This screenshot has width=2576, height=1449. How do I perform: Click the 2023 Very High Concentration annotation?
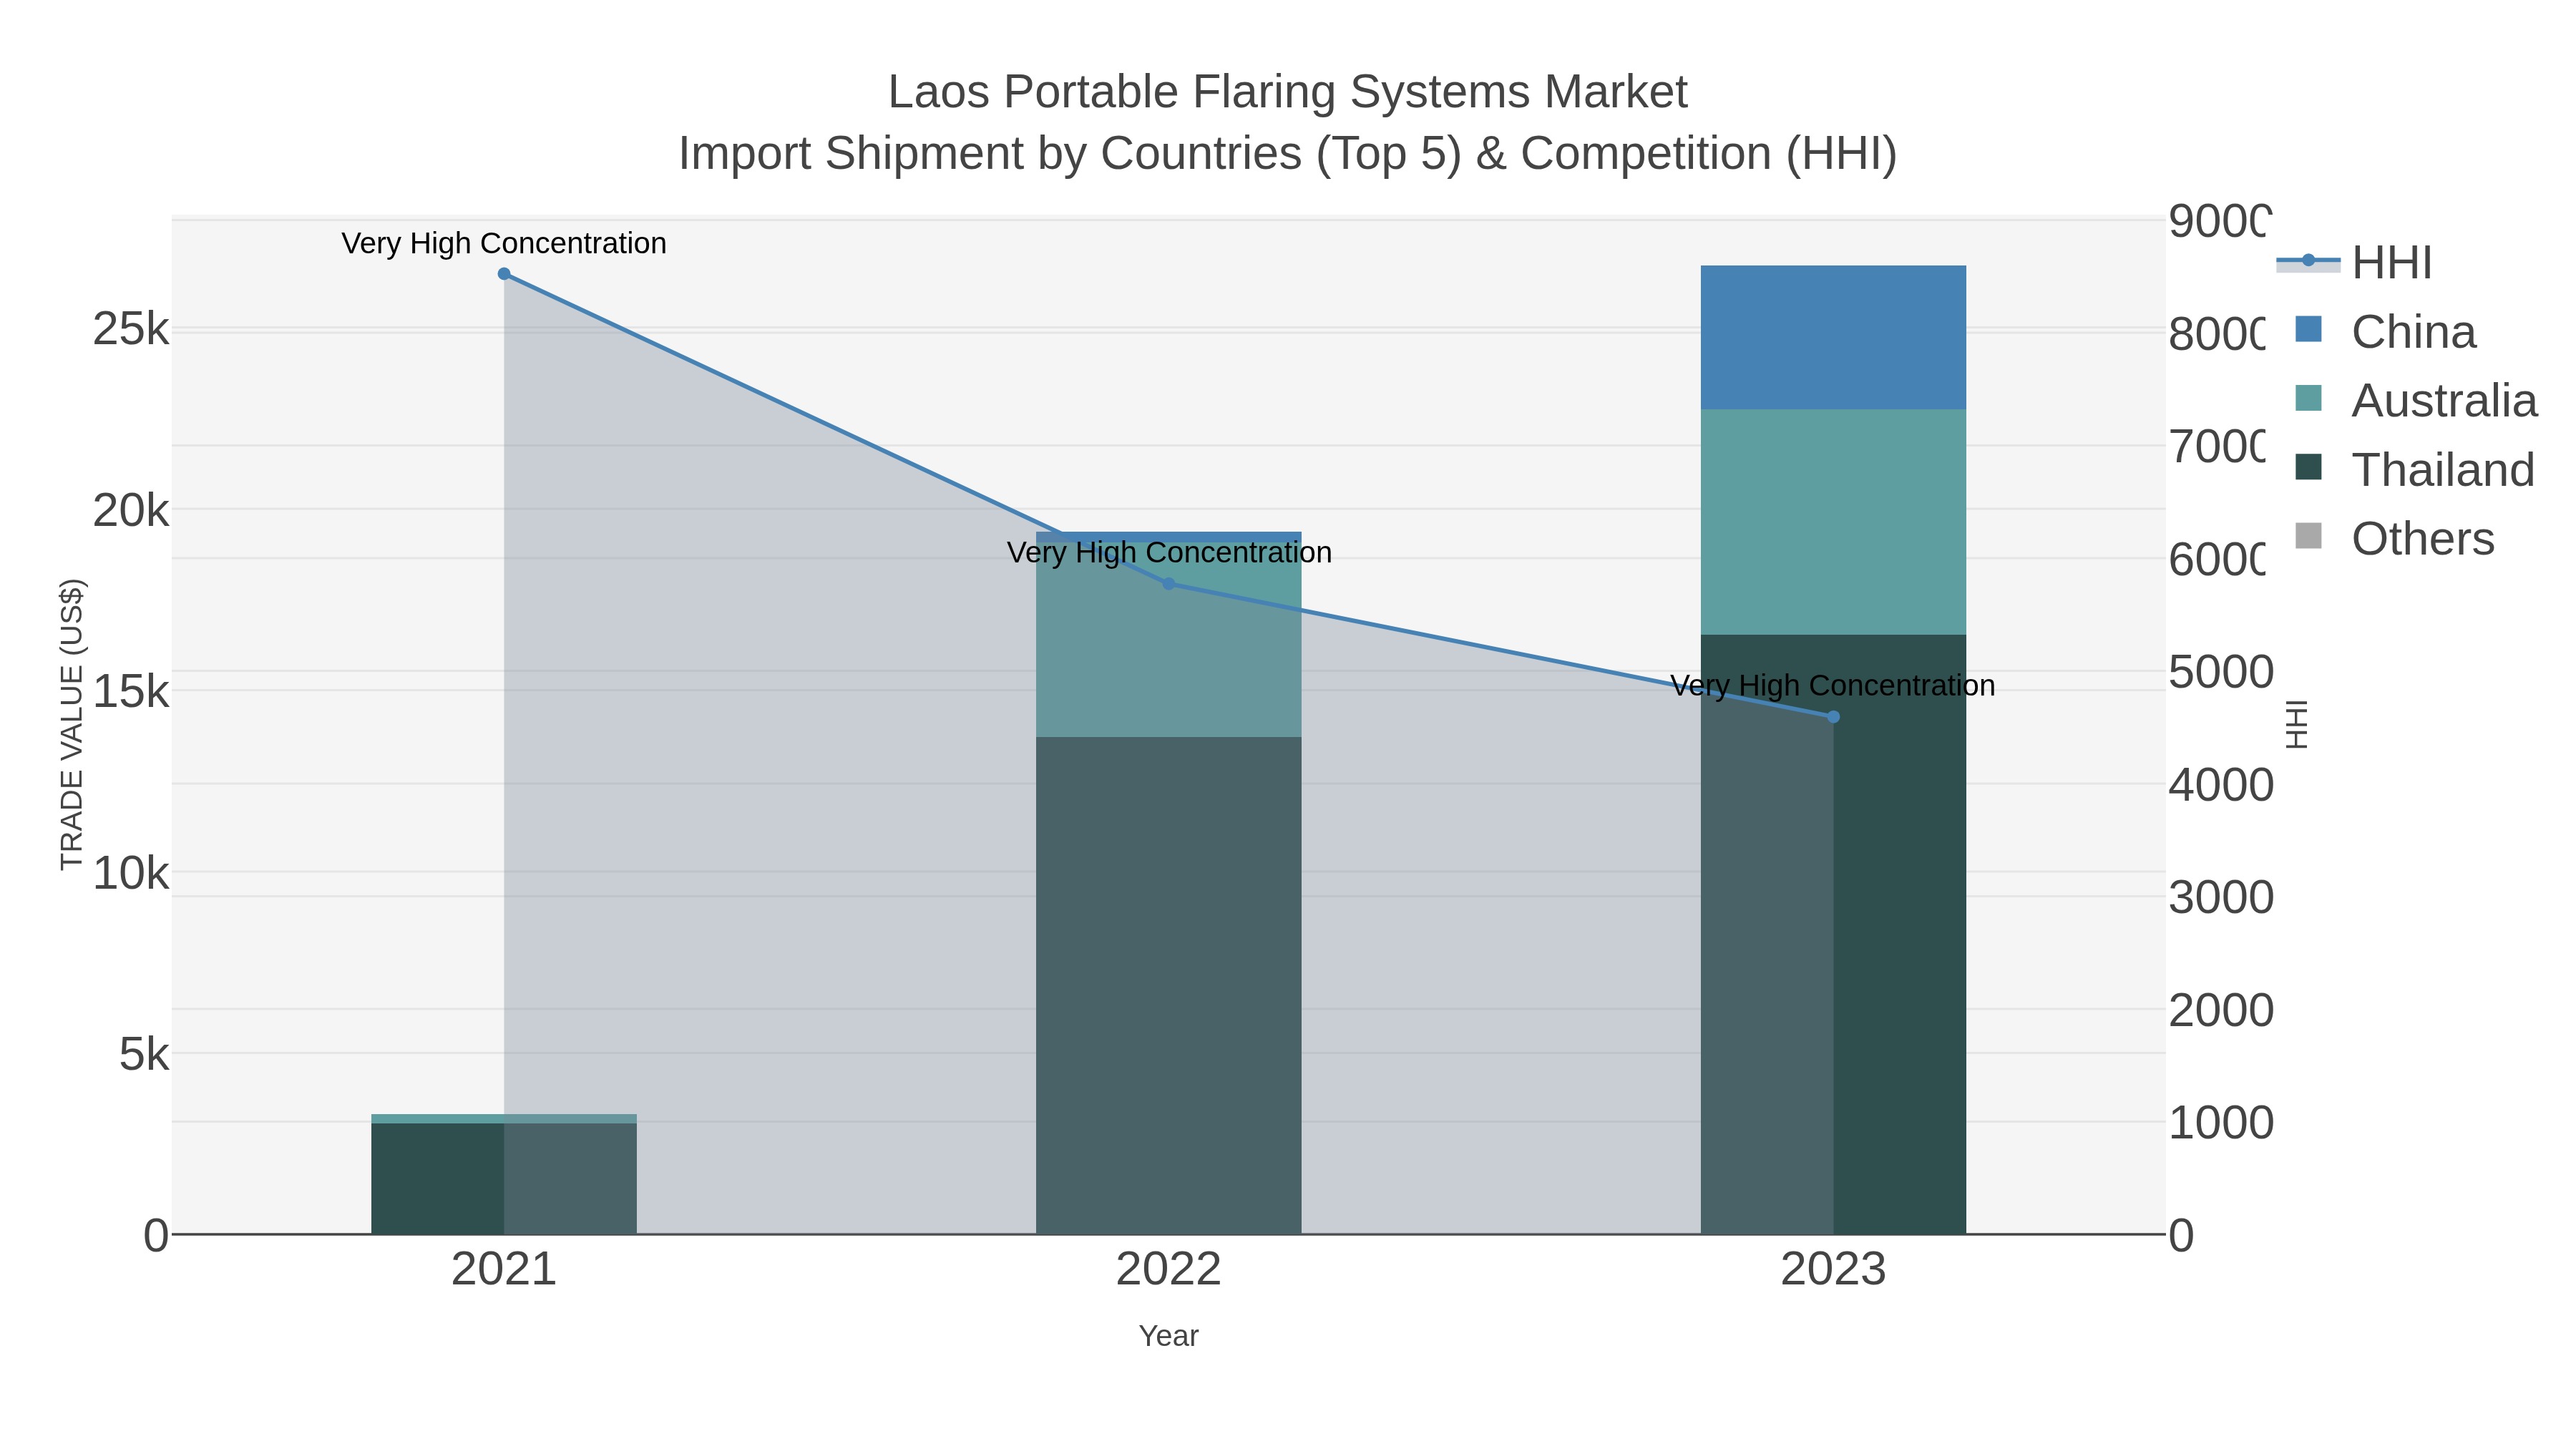coord(1833,685)
